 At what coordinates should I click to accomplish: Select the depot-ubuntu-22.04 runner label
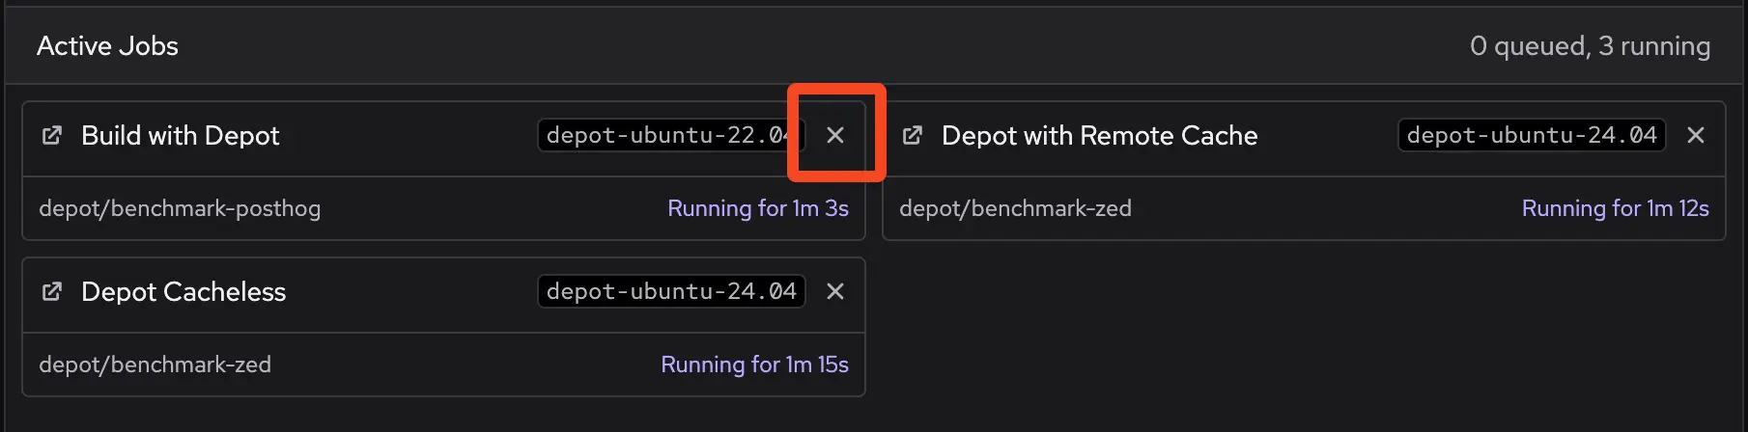668,136
